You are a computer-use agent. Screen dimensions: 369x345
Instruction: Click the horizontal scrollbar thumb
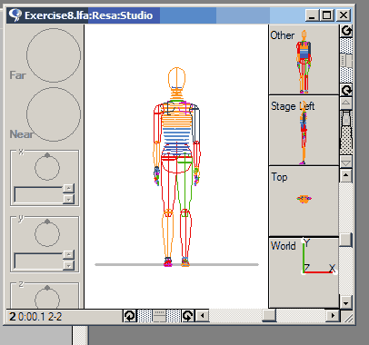coord(269,316)
